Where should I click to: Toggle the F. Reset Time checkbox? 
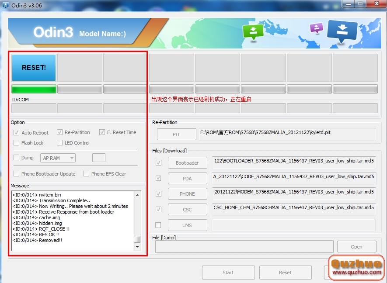(x=102, y=132)
